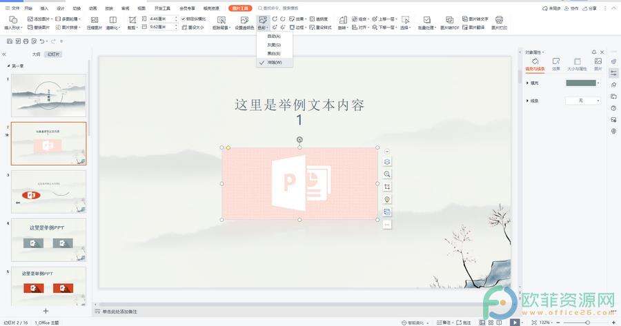The image size is (621, 326).
Task: Open 填充与线条 fill and line tab
Action: (535, 64)
